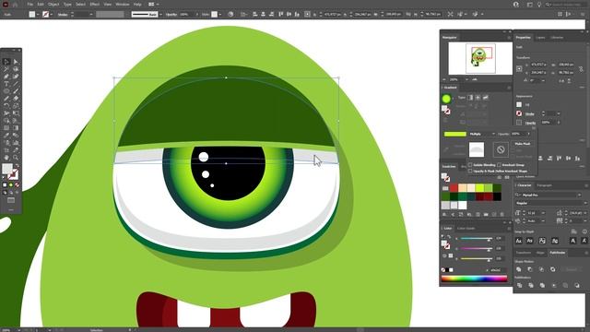
Task: Switch to the Libraries tab
Action: (557, 38)
